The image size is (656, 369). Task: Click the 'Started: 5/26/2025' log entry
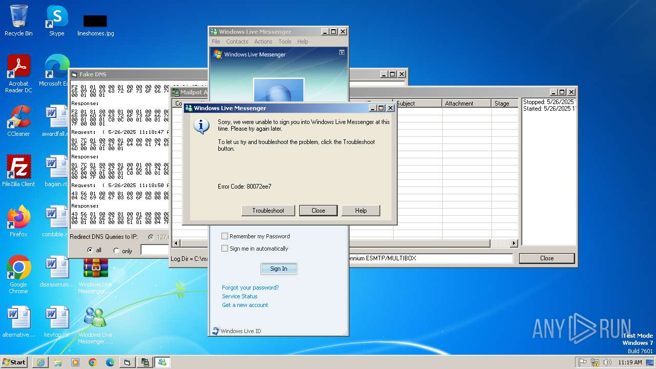click(548, 109)
